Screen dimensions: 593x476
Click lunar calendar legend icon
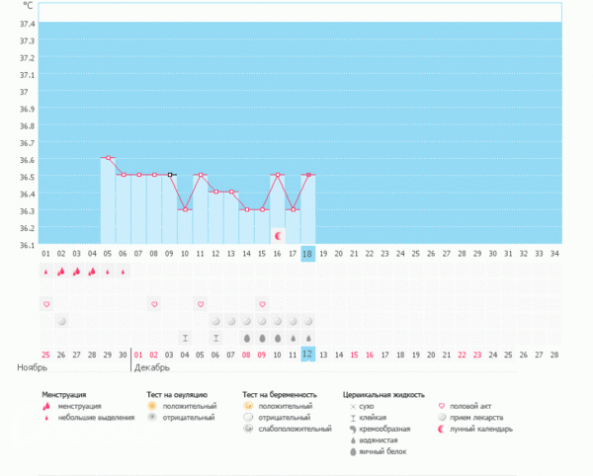pos(441,429)
